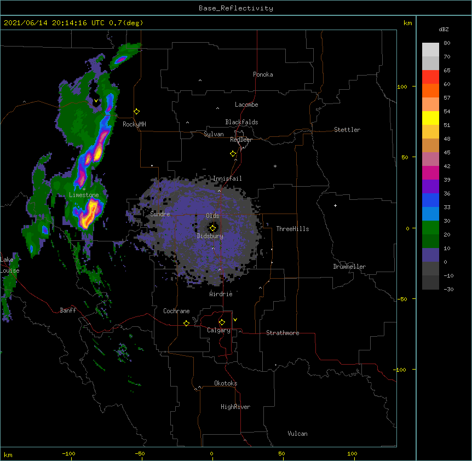Select the light blue 30–33 dBZ swatch
Viewport: 472px width, 461px height.
tap(430, 214)
